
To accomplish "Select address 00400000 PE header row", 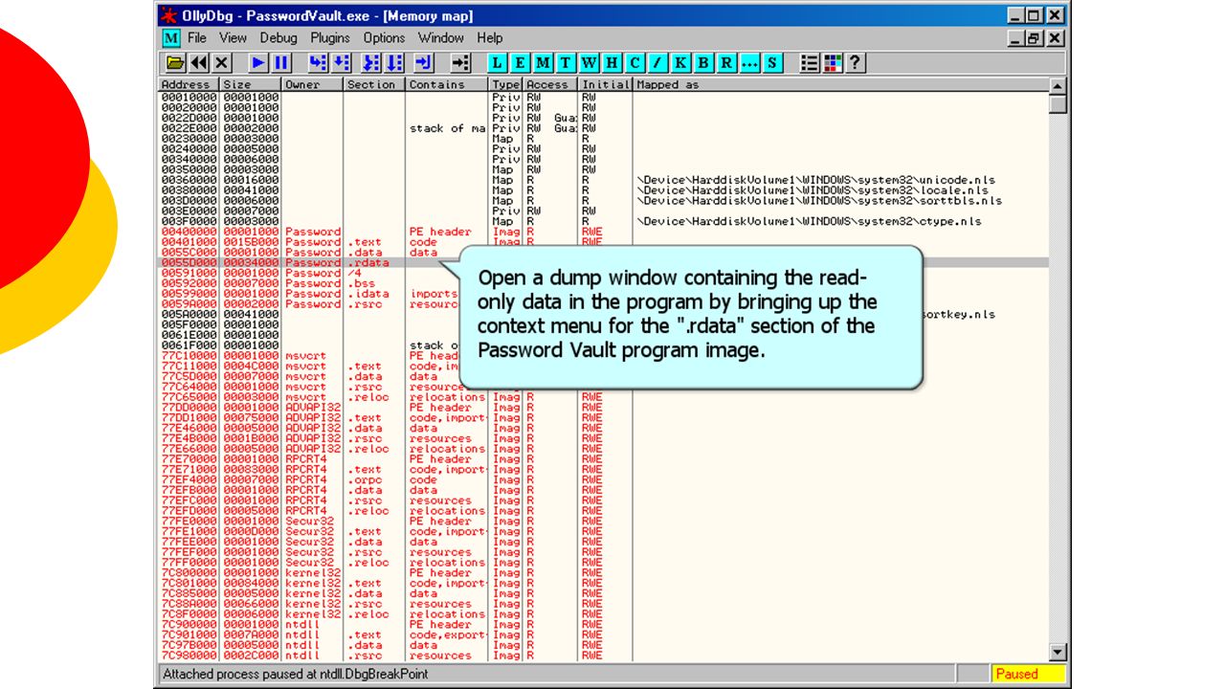I will [x=603, y=232].
